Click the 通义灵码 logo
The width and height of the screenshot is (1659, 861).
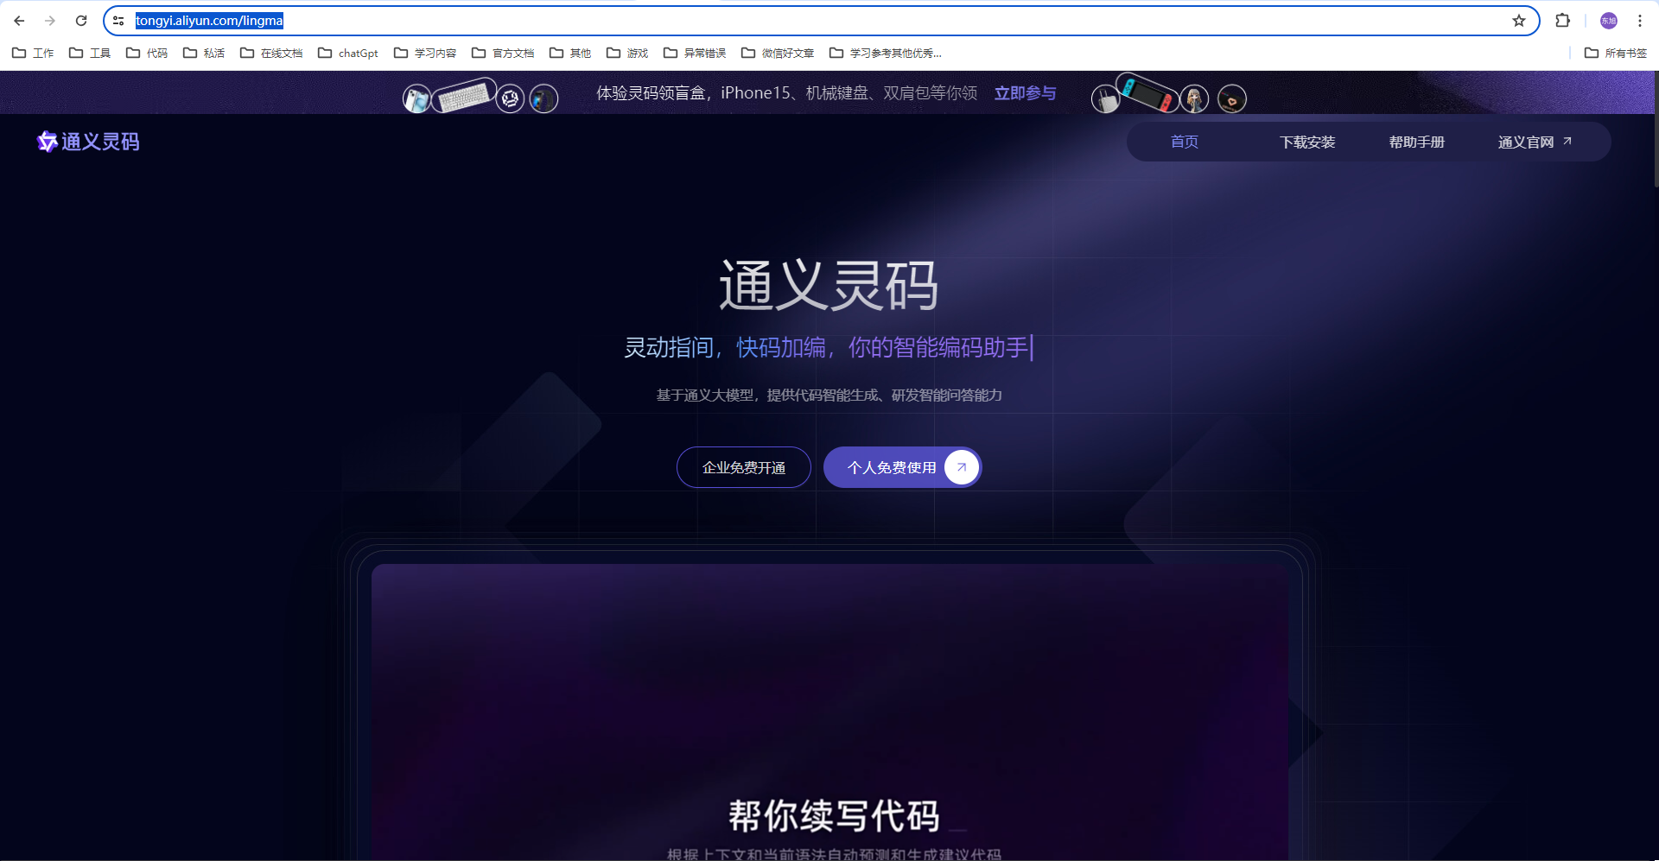pos(88,142)
